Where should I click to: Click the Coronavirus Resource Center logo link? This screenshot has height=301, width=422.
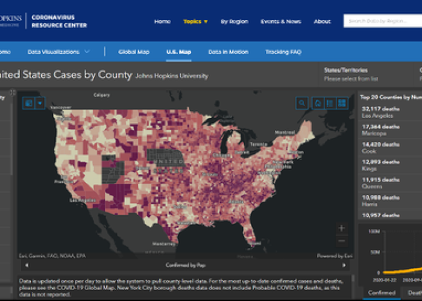point(59,21)
